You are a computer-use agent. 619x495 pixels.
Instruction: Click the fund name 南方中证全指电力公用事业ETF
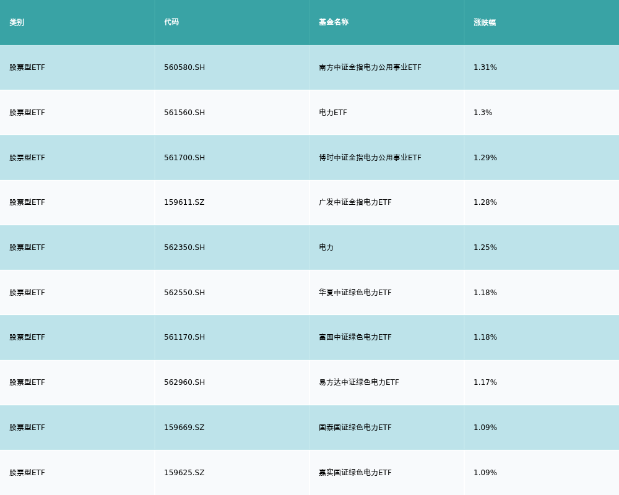tap(370, 67)
